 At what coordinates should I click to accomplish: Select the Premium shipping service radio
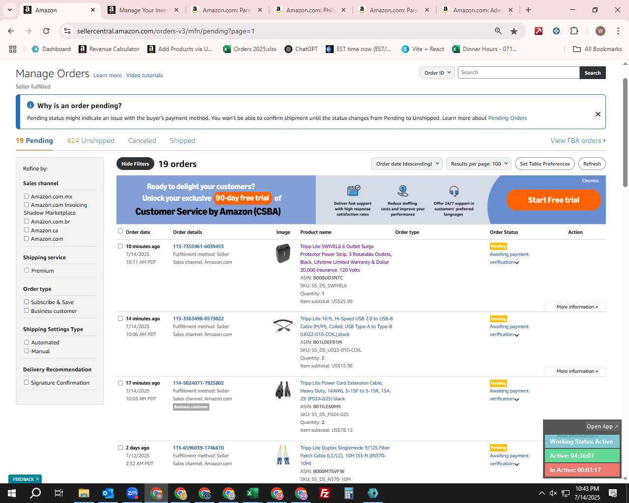[27, 270]
